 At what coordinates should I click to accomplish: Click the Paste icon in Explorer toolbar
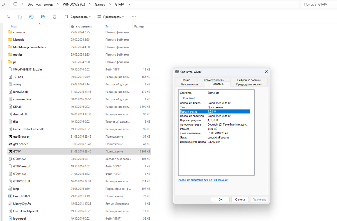coord(20,17)
